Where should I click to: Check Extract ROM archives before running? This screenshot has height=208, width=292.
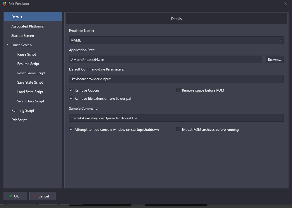pos(178,129)
